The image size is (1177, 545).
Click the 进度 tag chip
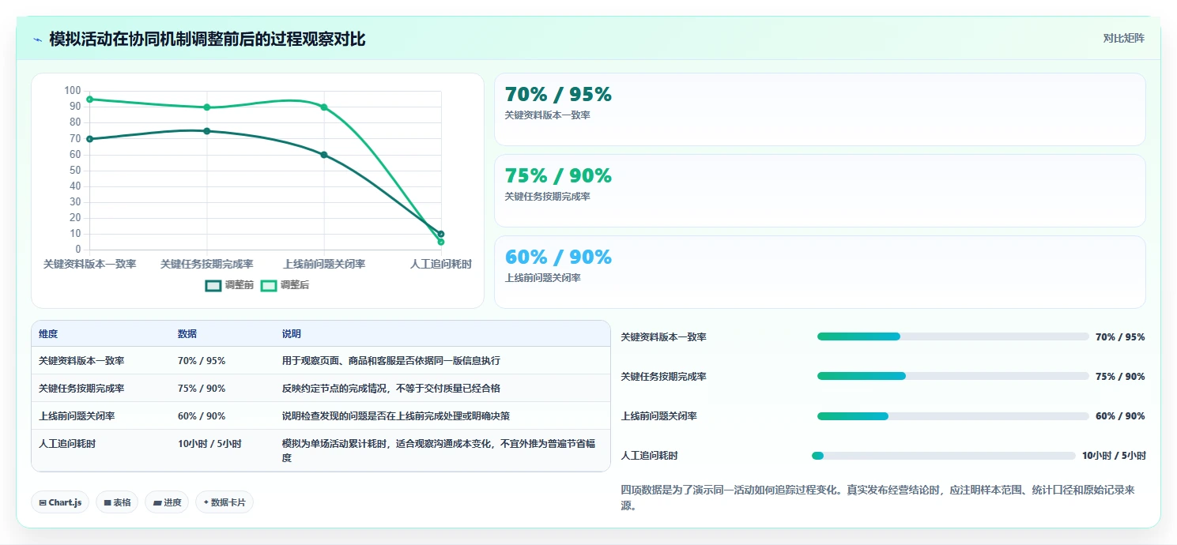click(x=167, y=502)
